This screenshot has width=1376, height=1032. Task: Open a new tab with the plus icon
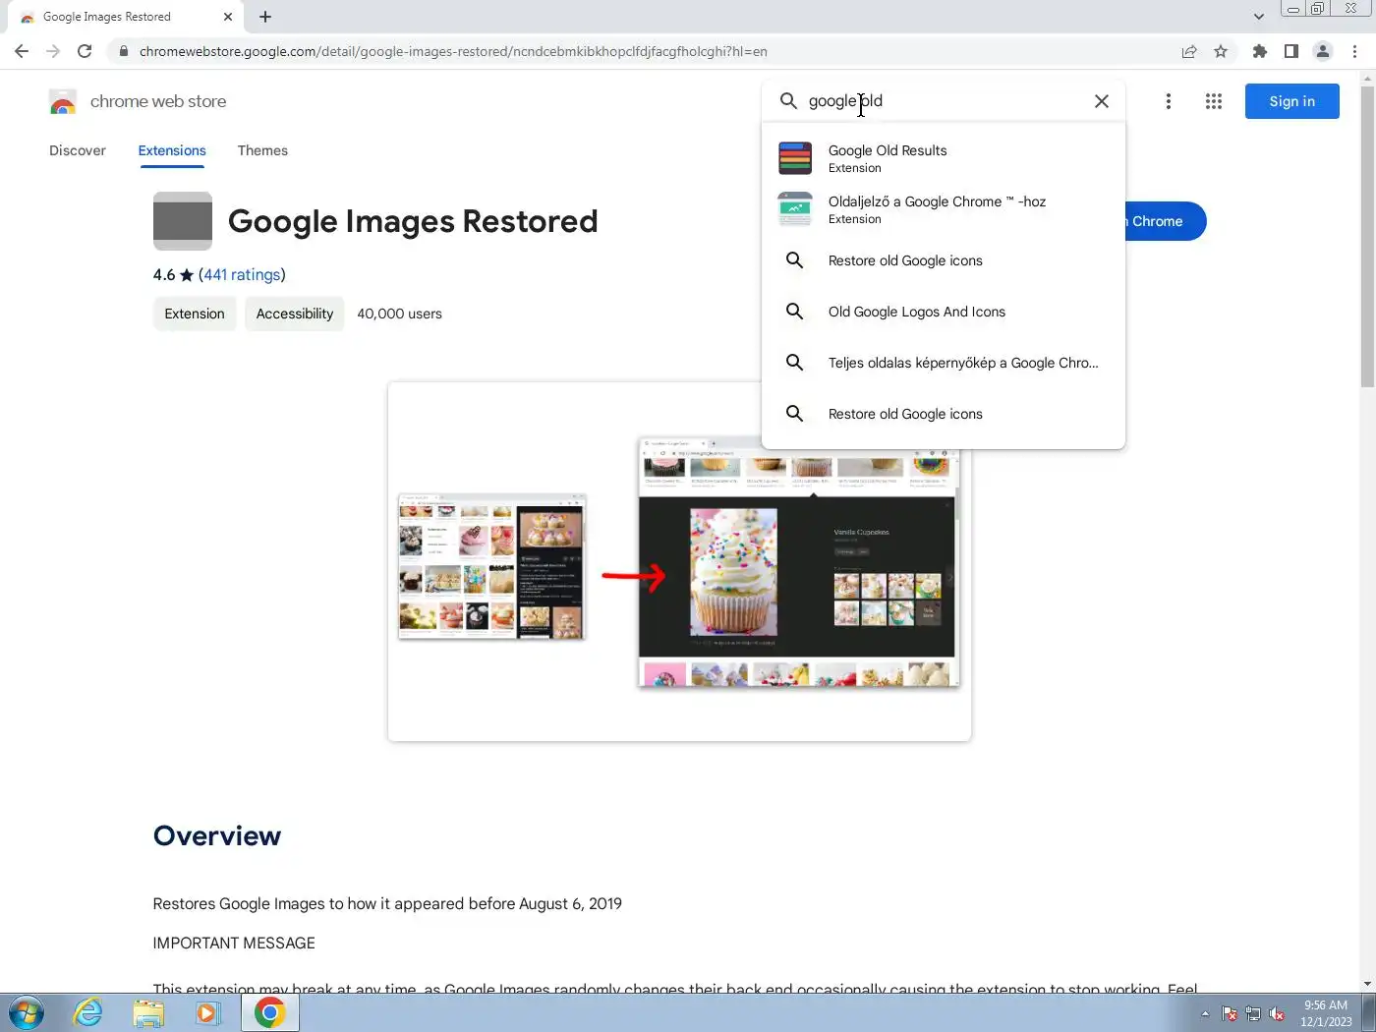coord(265,17)
